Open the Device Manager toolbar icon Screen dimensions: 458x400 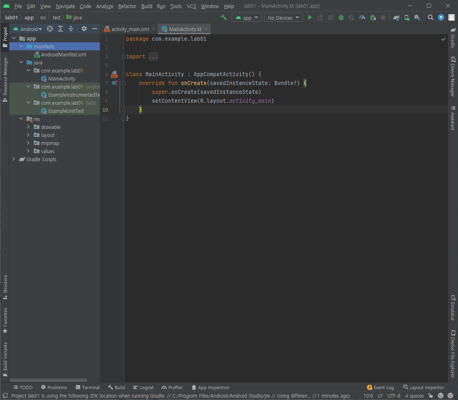click(x=407, y=18)
